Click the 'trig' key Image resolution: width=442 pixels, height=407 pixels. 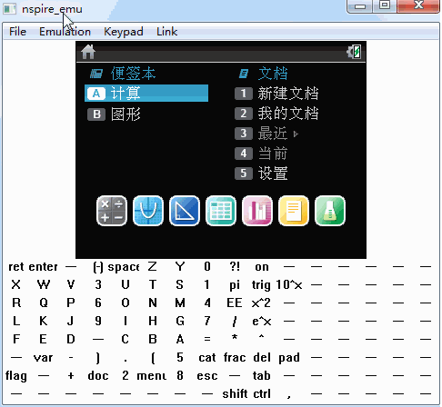pos(261,285)
